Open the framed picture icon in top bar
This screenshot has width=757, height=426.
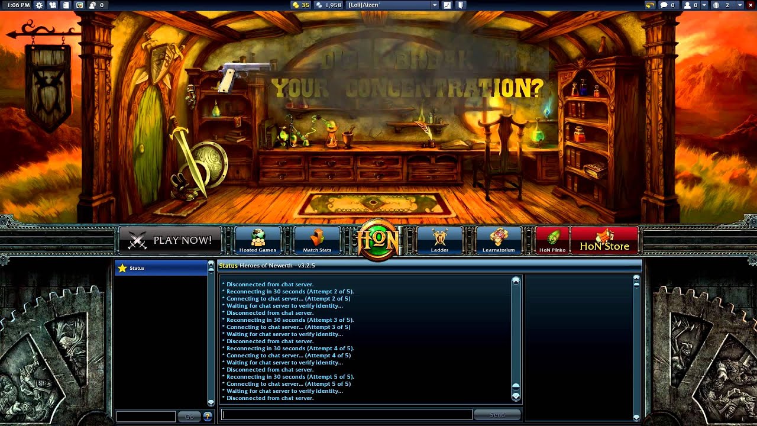[79, 5]
